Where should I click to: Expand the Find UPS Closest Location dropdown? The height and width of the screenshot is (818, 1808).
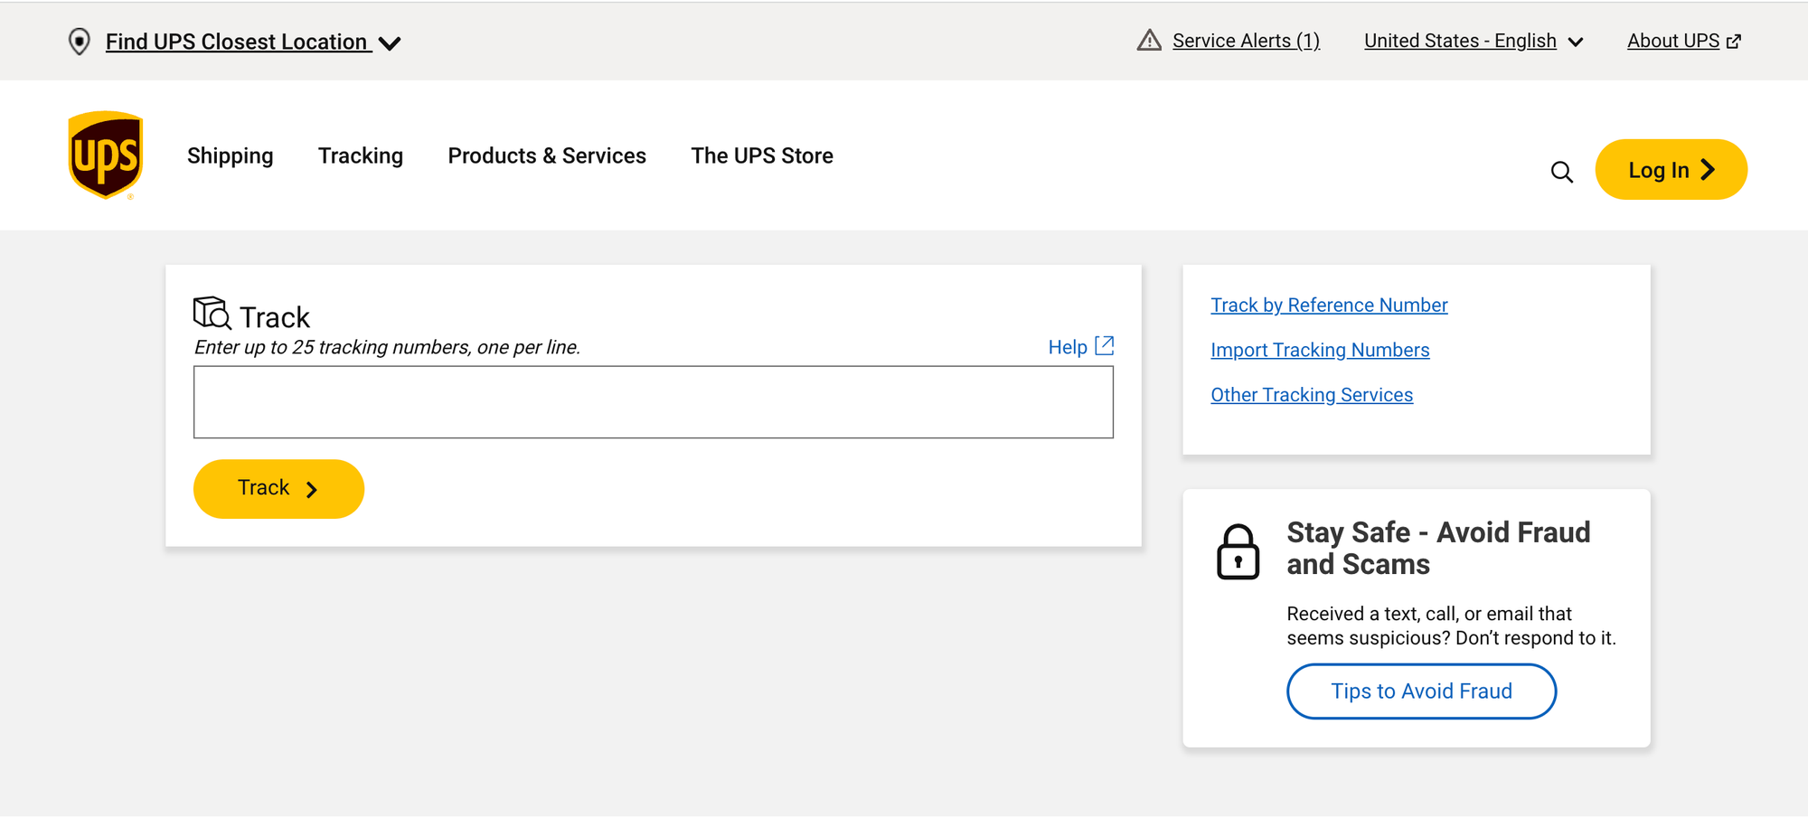point(390,42)
